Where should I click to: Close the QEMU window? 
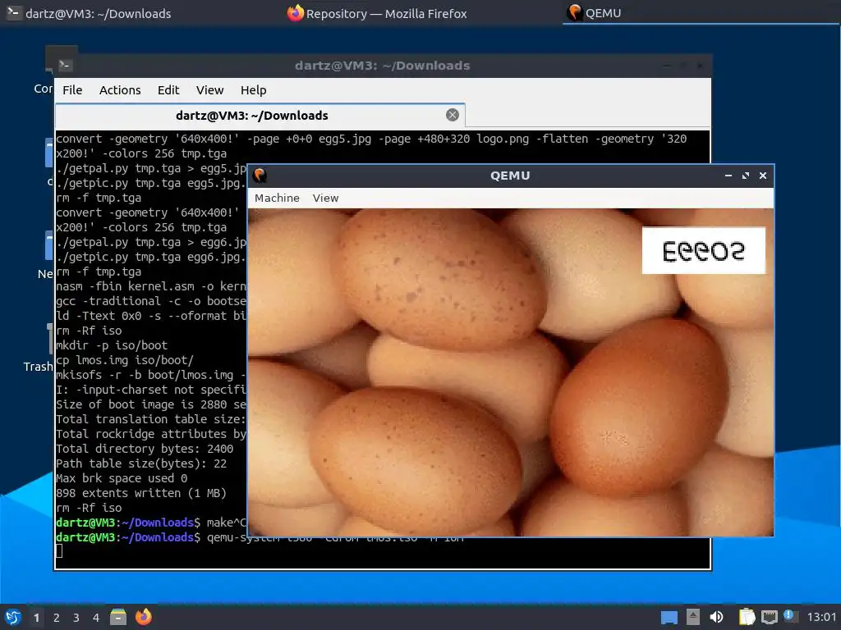763,176
